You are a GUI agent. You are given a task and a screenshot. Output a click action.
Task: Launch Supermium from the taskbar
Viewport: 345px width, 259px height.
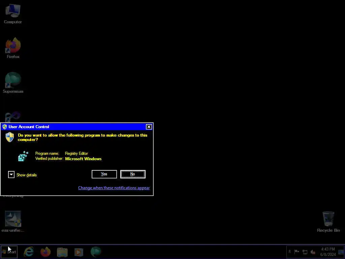96,252
